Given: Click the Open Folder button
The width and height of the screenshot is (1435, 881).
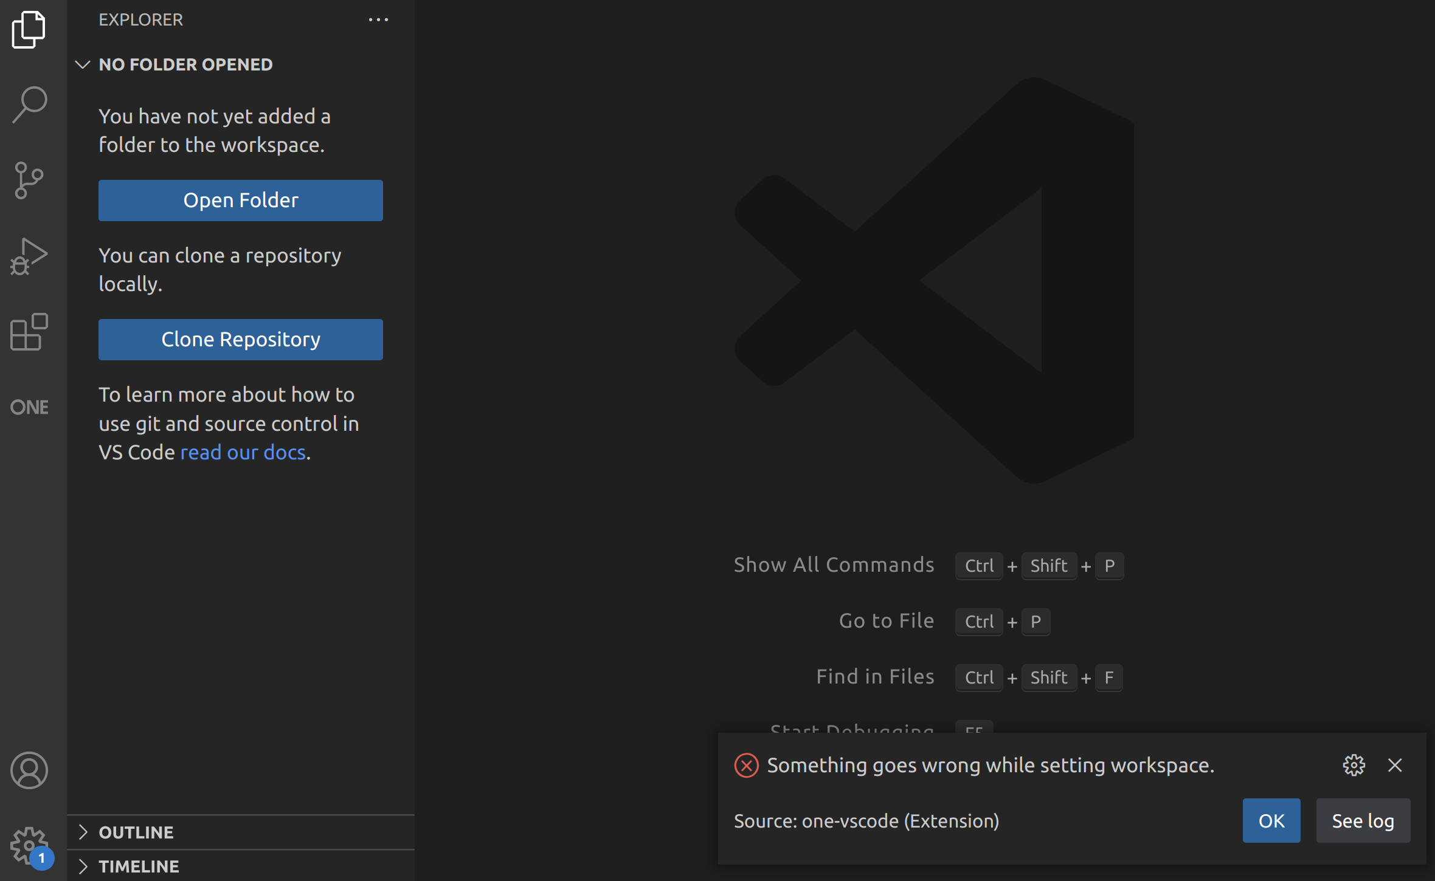Looking at the screenshot, I should [x=240, y=200].
